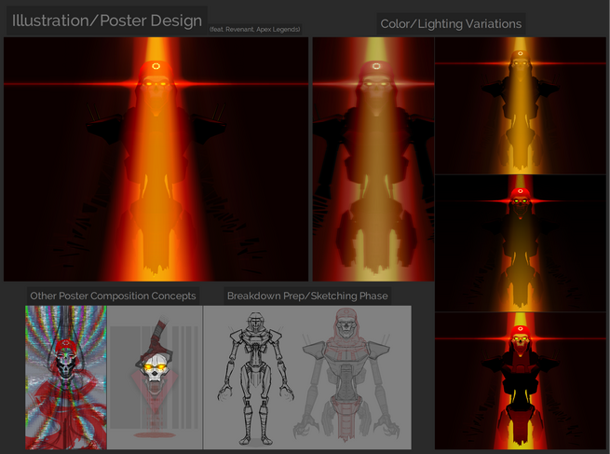The height and width of the screenshot is (454, 610).
Task: Open the grey skull poster concept
Action: coord(155,378)
